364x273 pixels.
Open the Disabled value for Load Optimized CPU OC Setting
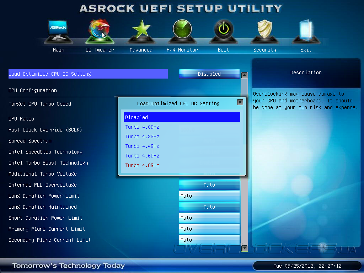click(209, 74)
